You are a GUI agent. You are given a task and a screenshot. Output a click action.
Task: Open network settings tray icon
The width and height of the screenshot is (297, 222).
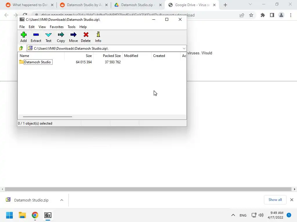pyautogui.click(x=254, y=215)
